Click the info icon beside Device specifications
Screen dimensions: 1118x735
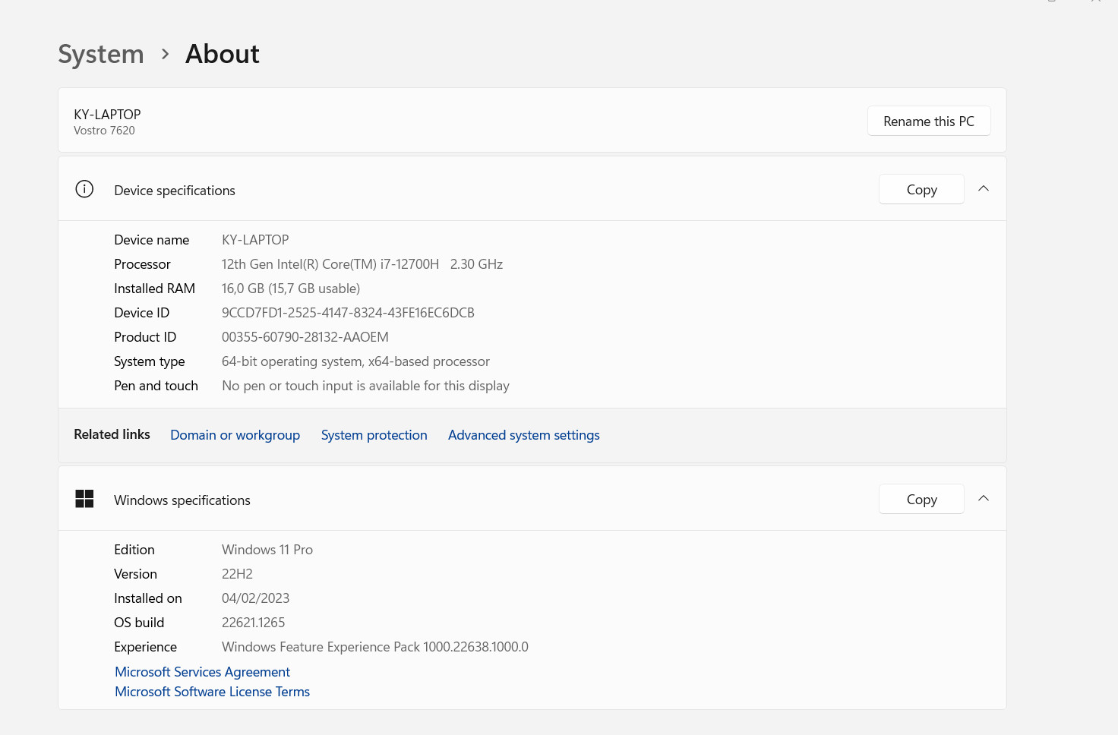point(84,189)
